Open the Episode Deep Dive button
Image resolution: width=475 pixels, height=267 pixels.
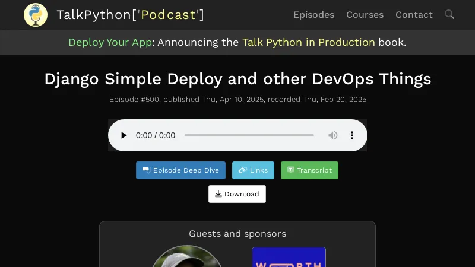point(180,170)
